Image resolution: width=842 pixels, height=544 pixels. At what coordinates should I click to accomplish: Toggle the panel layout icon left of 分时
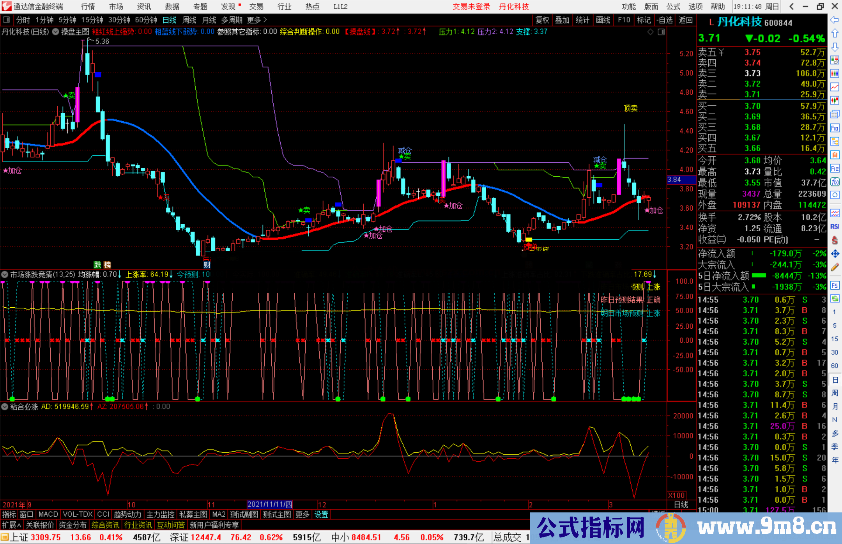pyautogui.click(x=7, y=20)
